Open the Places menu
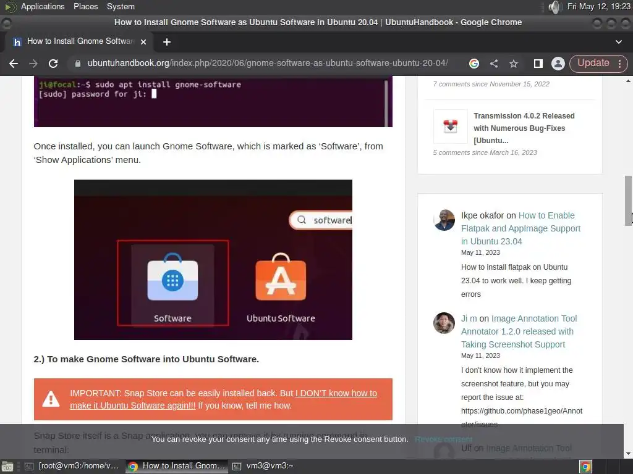The image size is (633, 474). [x=85, y=6]
